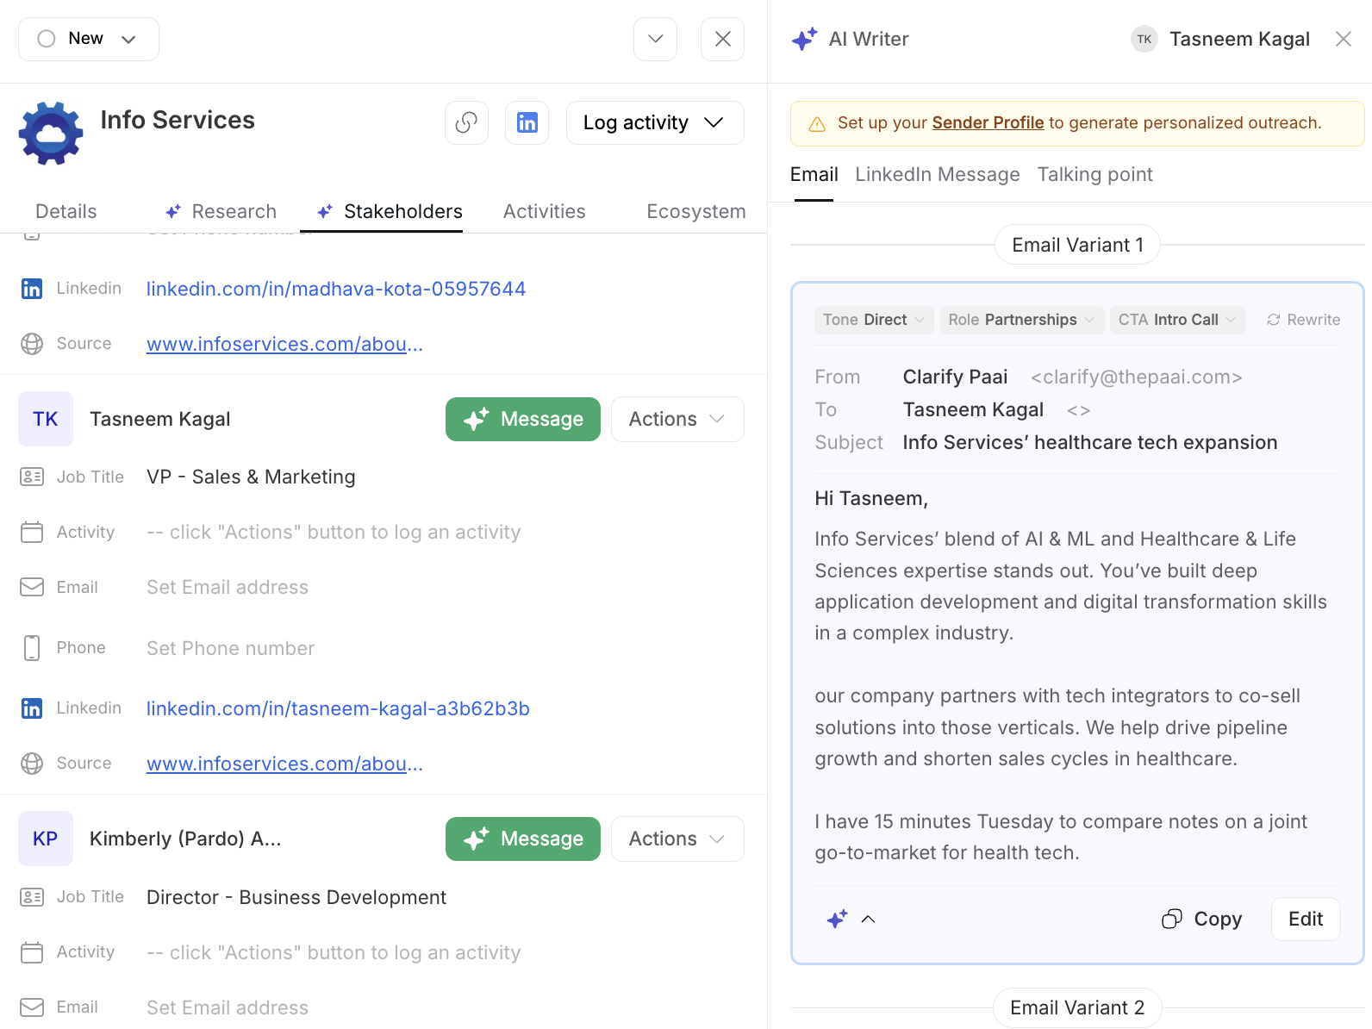
Task: Click the Info Services gear cloud logo
Action: click(x=51, y=133)
